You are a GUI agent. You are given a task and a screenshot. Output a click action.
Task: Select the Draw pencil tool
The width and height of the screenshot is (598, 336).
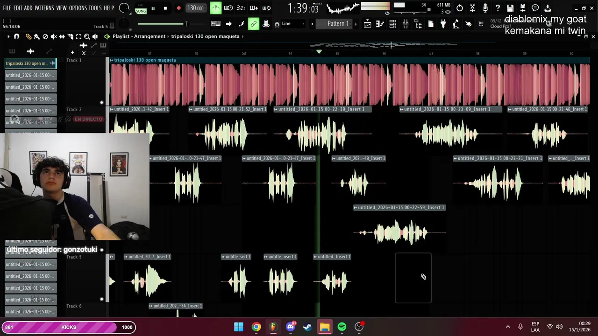(28, 36)
